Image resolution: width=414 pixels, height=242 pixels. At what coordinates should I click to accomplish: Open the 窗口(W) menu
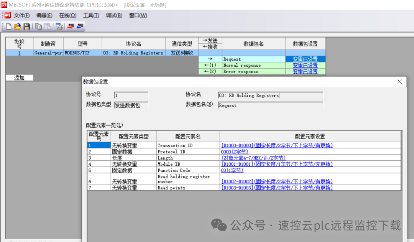pos(138,16)
